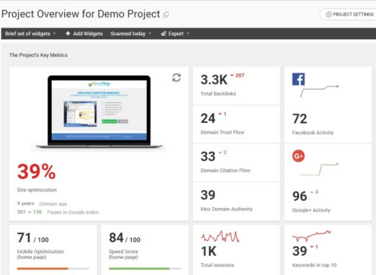Screen dimensions: 376x275
Task: Click the Pages in Google index text
Action: pos(73,212)
